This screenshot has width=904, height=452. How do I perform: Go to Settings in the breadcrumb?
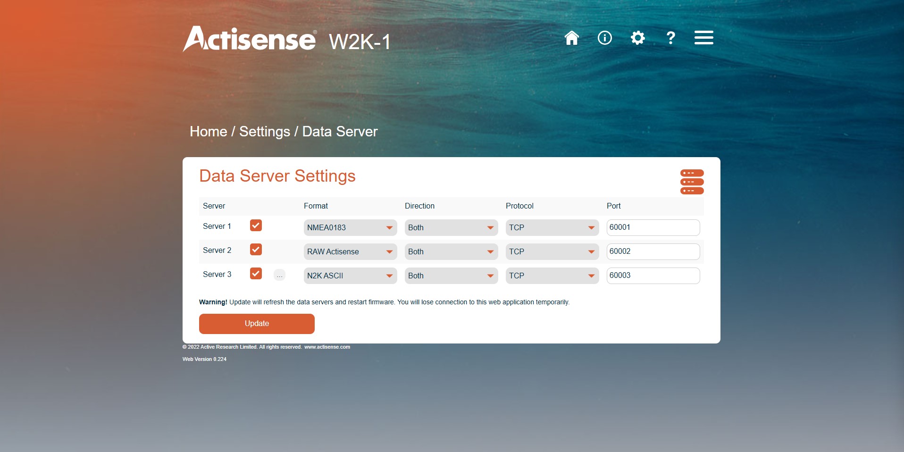point(264,132)
